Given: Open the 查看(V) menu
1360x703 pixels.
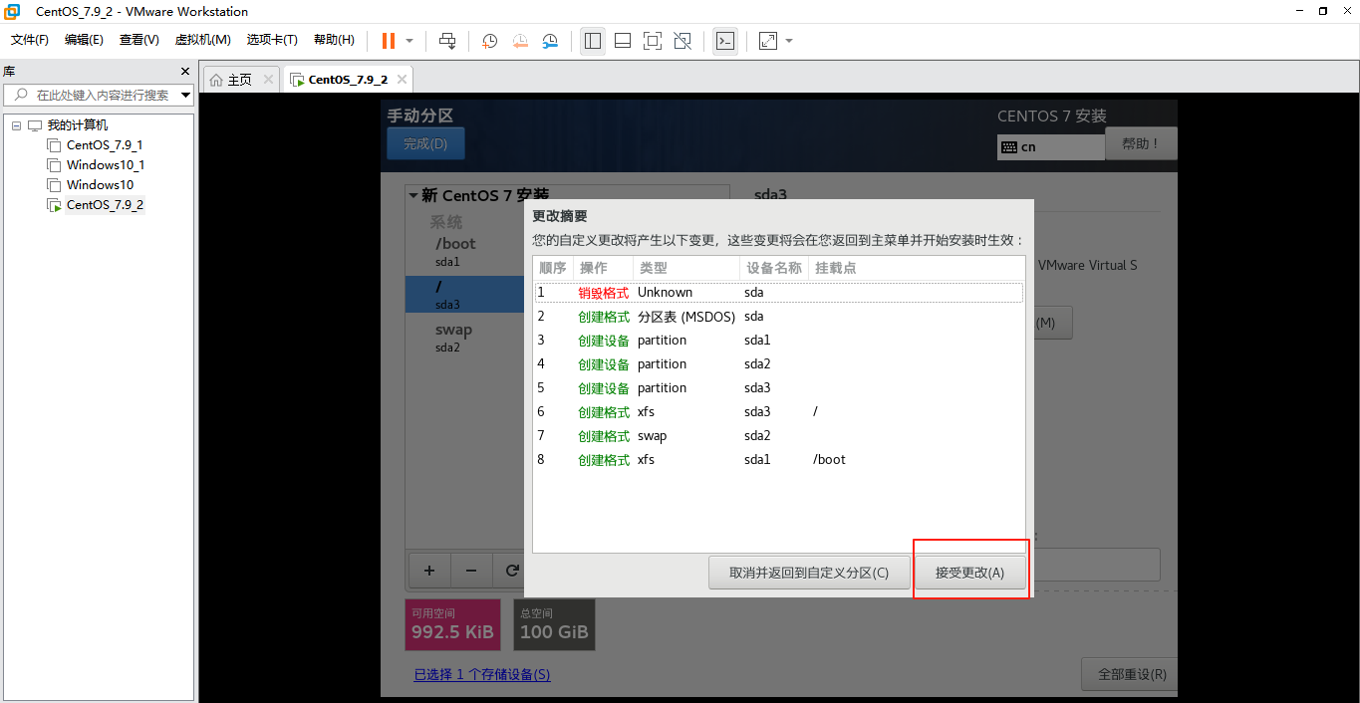Looking at the screenshot, I should [x=138, y=40].
